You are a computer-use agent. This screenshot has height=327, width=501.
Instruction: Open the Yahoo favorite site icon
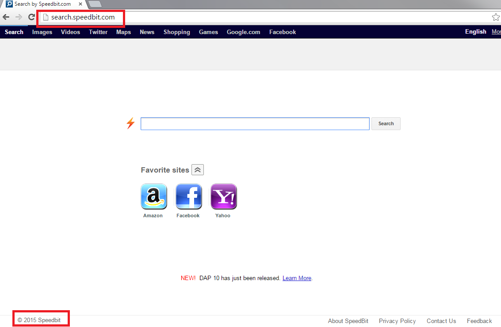[223, 196]
